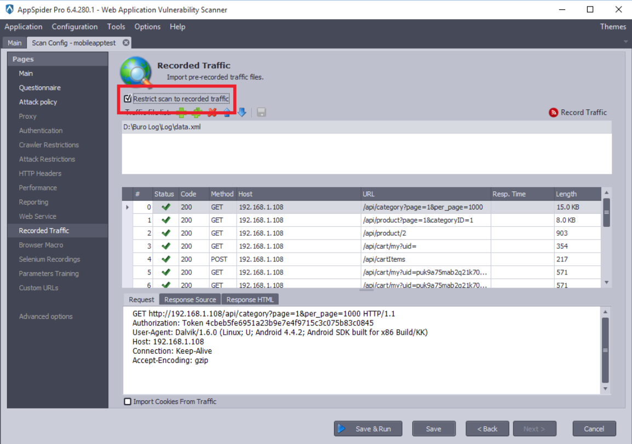
Task: Open the Options menu
Action: click(147, 27)
